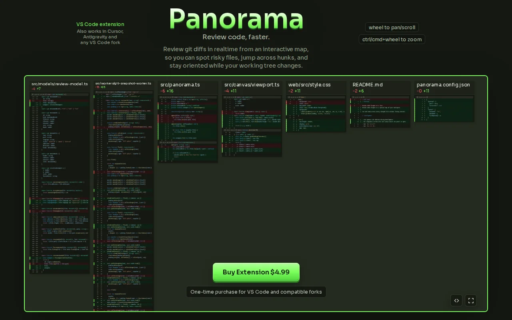Select the web/src/style.css file title
Viewport: 512px width, 320px height.
tap(310, 85)
